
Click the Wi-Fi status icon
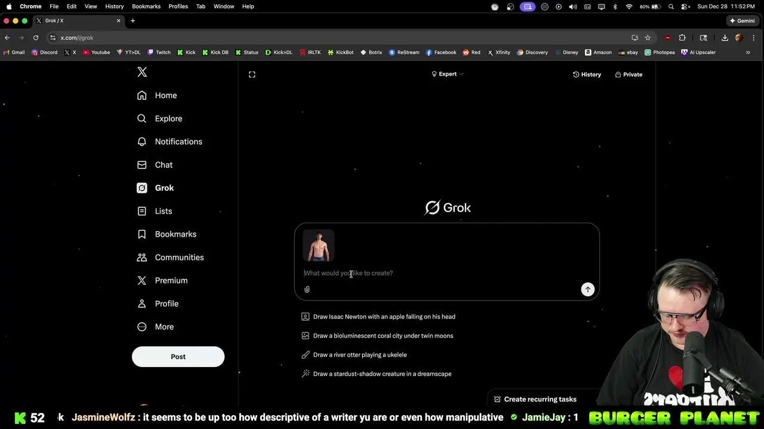(629, 7)
